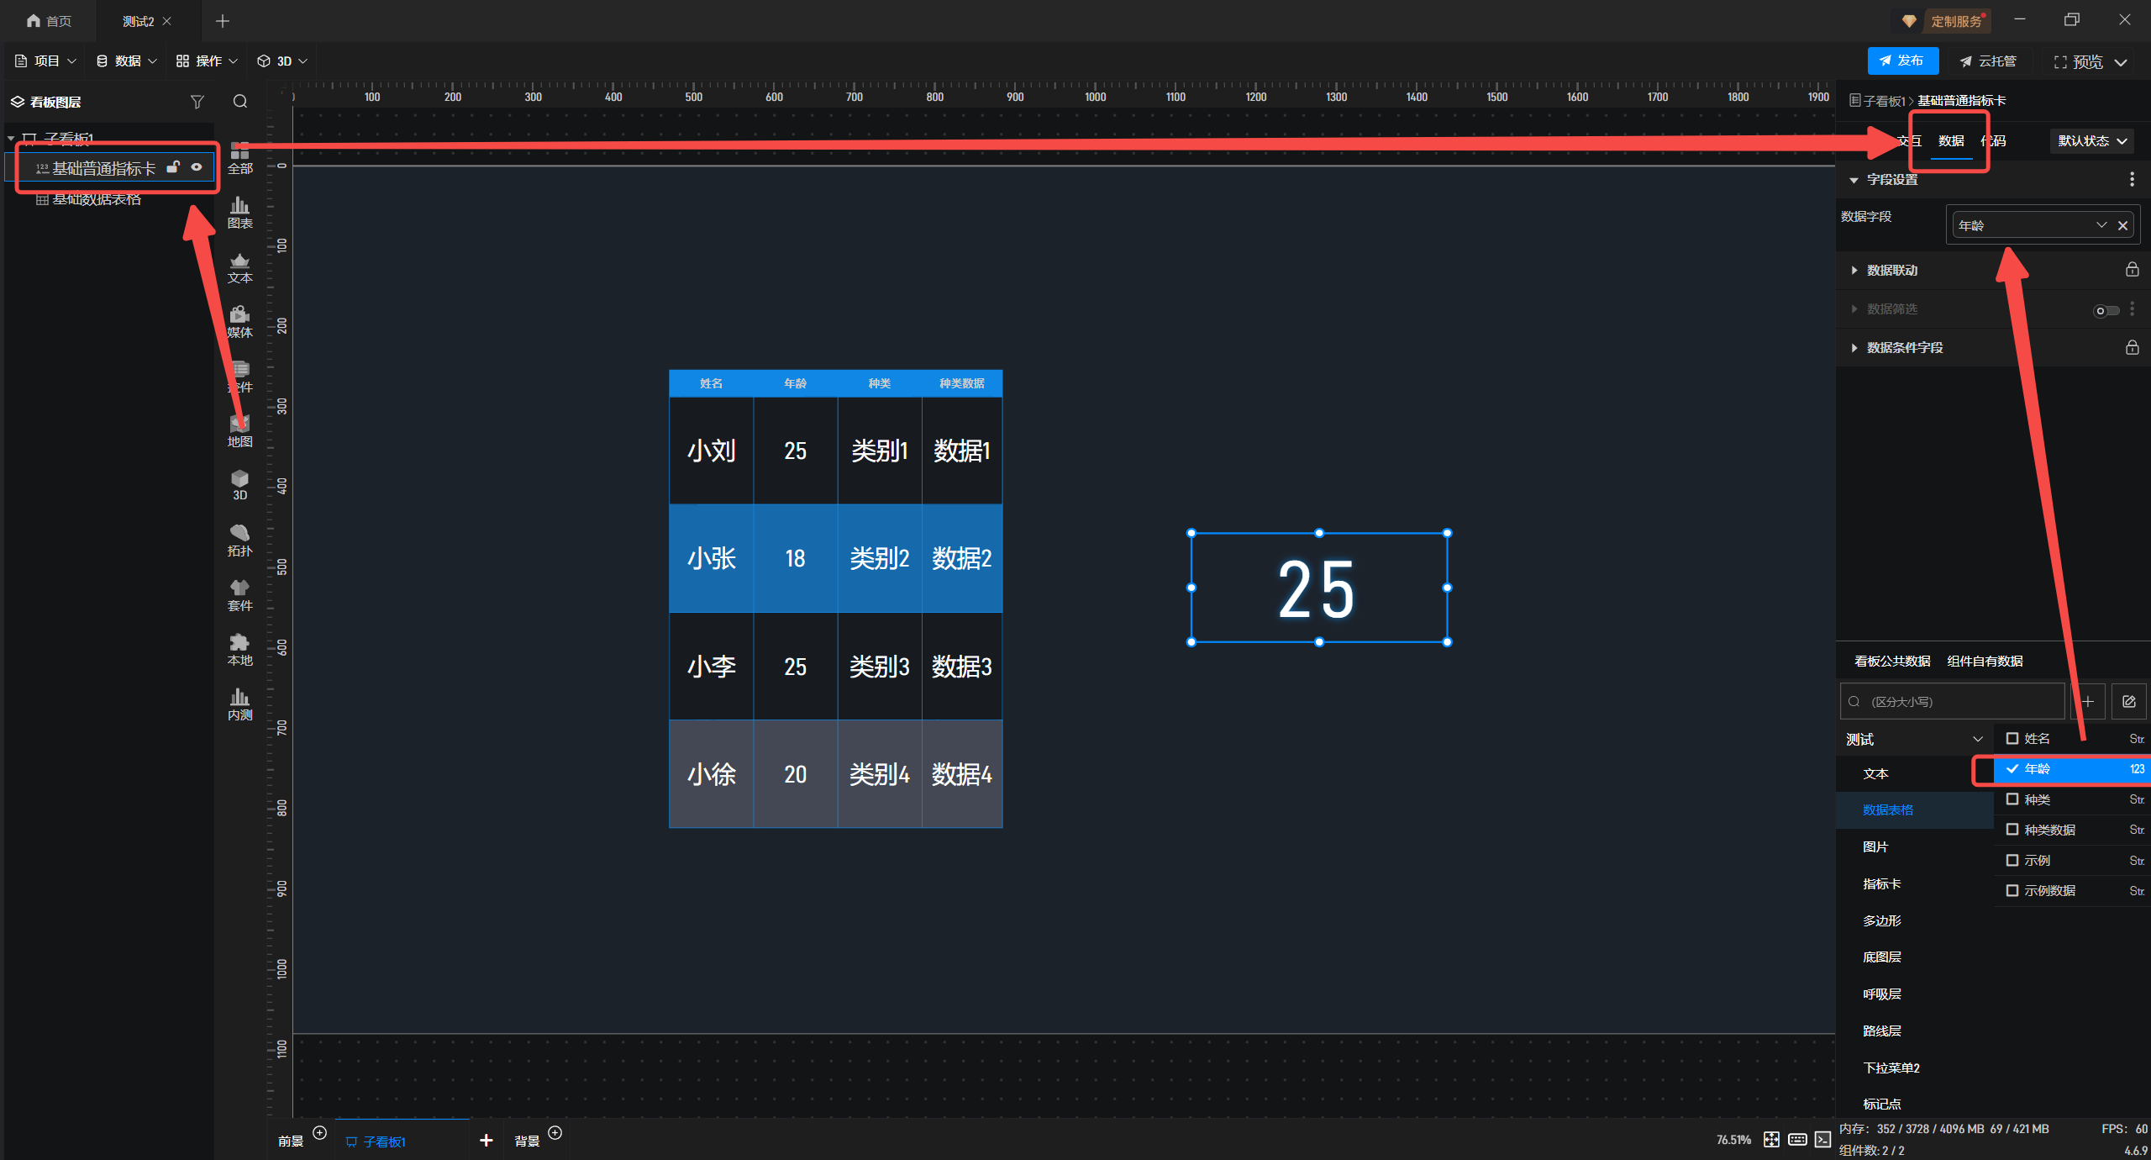
Task: Open the 拓扑 topology components icon
Action: point(239,539)
